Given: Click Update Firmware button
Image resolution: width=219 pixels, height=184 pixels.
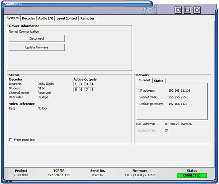Looking at the screenshot, I should coord(37,47).
